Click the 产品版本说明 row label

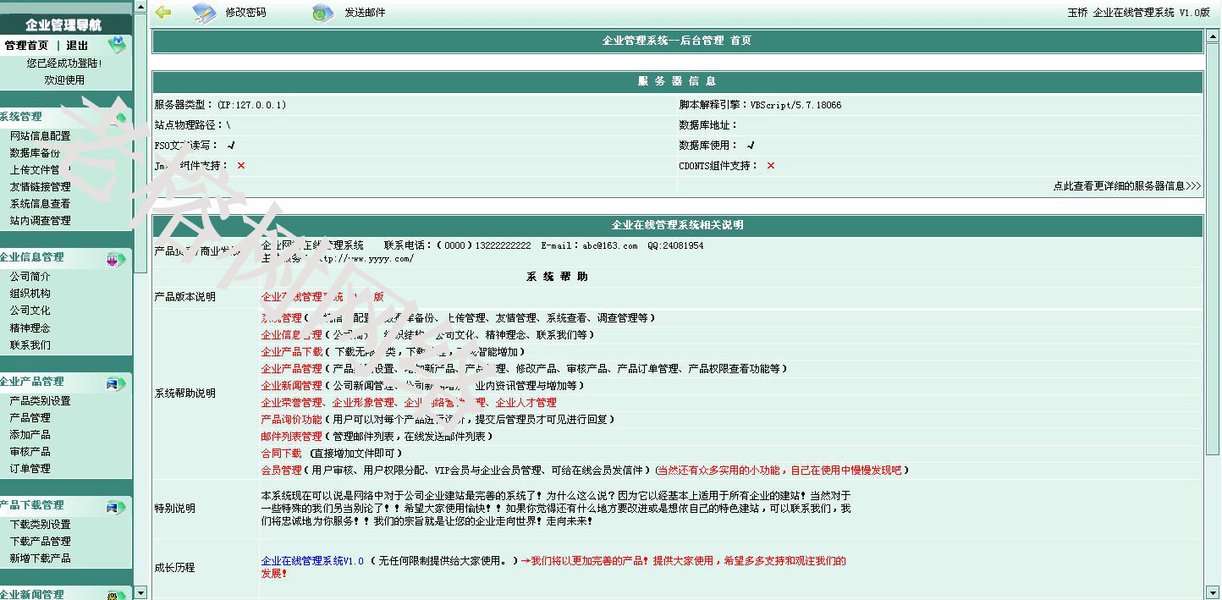click(185, 297)
